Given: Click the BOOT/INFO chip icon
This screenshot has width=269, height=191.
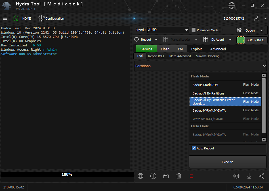Looking at the screenshot, I should click(241, 40).
